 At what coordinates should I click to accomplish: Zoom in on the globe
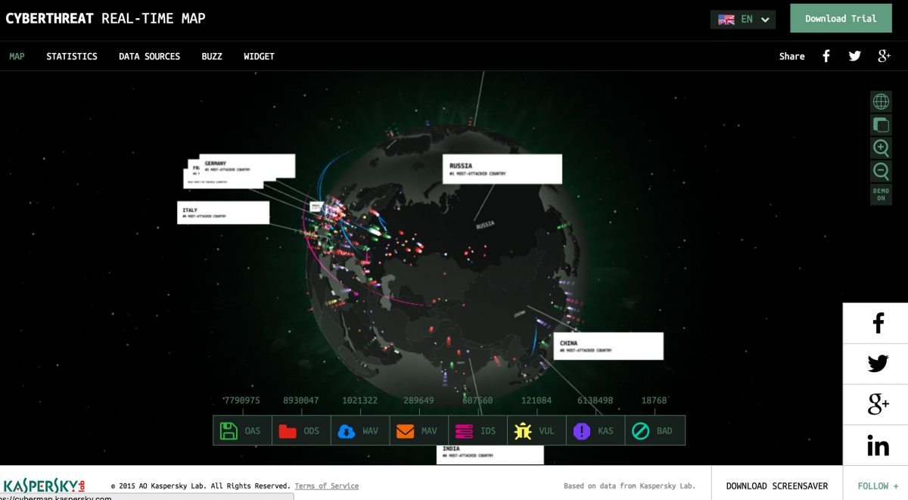point(881,148)
